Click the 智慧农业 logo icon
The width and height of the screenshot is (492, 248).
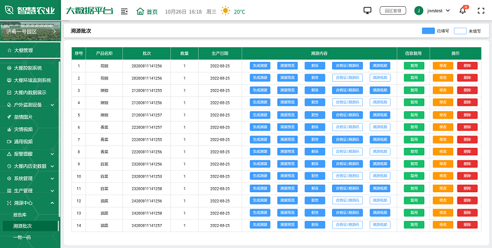point(10,10)
